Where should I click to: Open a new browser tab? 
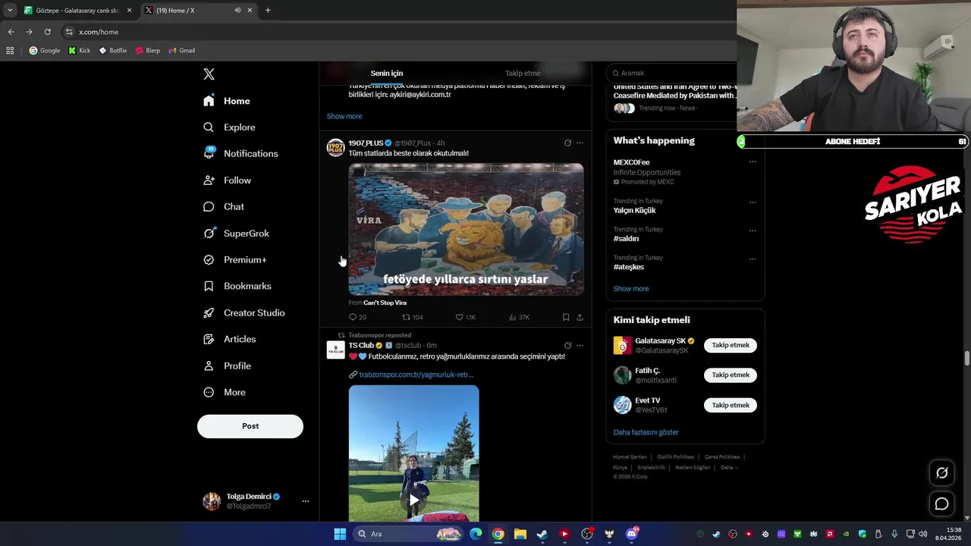tap(268, 11)
